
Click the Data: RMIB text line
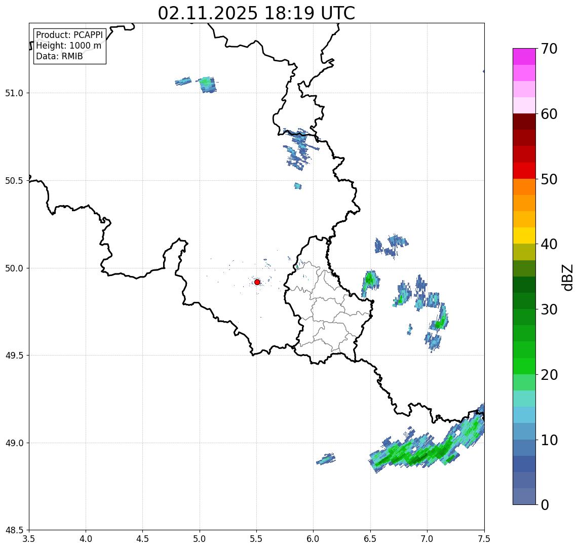[x=59, y=56]
